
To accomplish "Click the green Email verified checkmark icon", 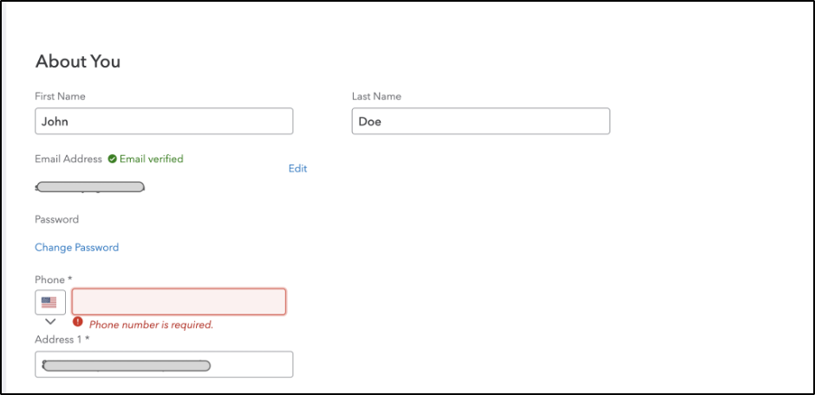I will coord(112,159).
